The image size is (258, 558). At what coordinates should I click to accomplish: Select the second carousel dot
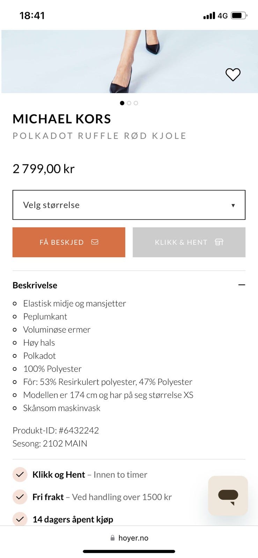point(129,103)
